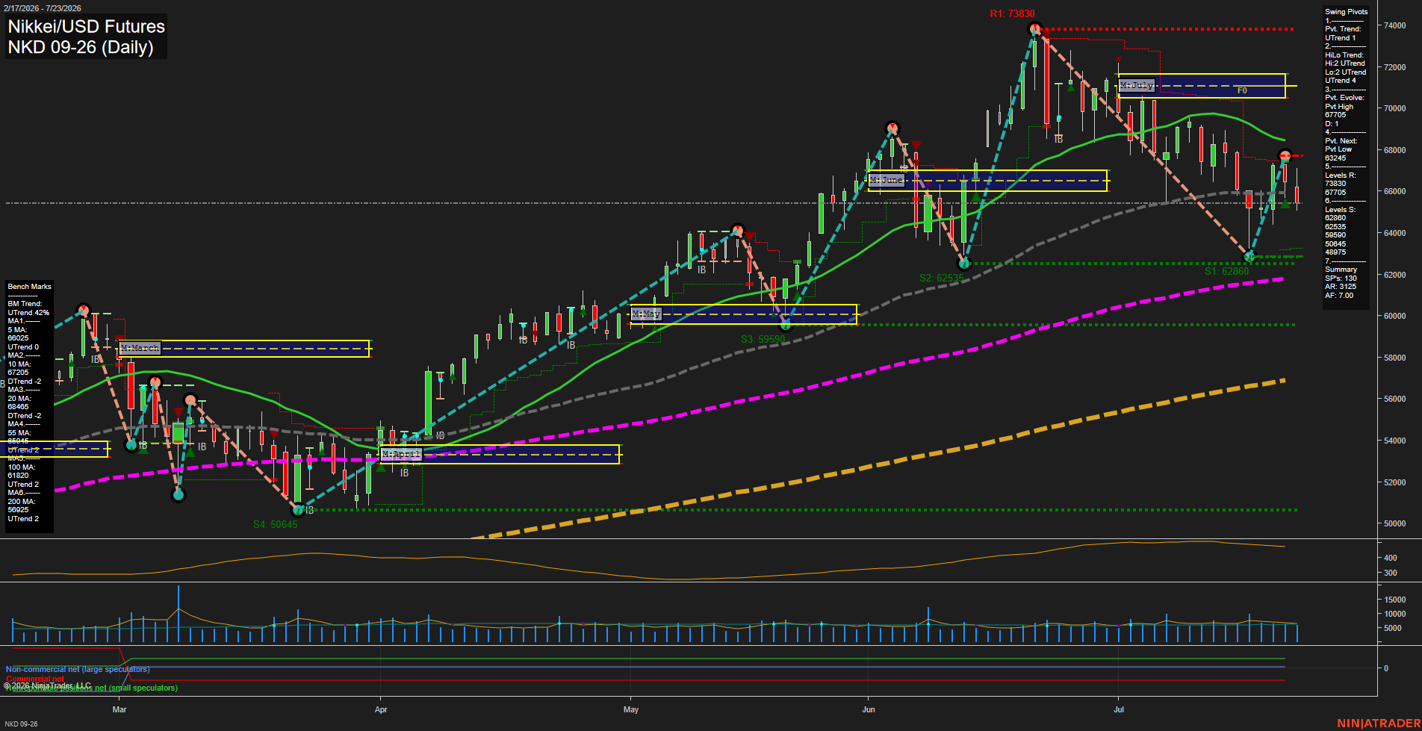Click swing pivot circle at 73830 high

pyautogui.click(x=1034, y=29)
